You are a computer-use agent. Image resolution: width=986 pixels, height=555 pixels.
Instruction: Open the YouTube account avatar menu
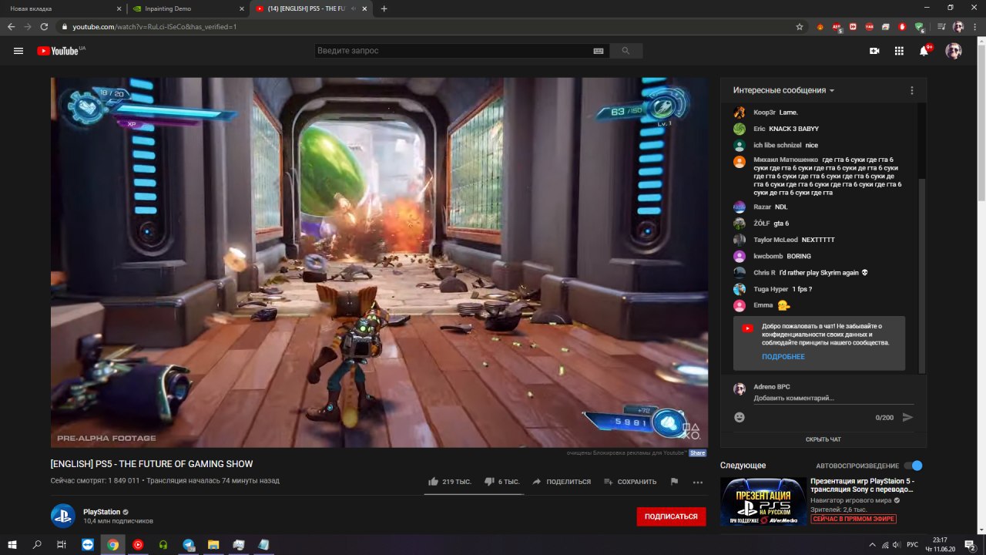coord(954,51)
